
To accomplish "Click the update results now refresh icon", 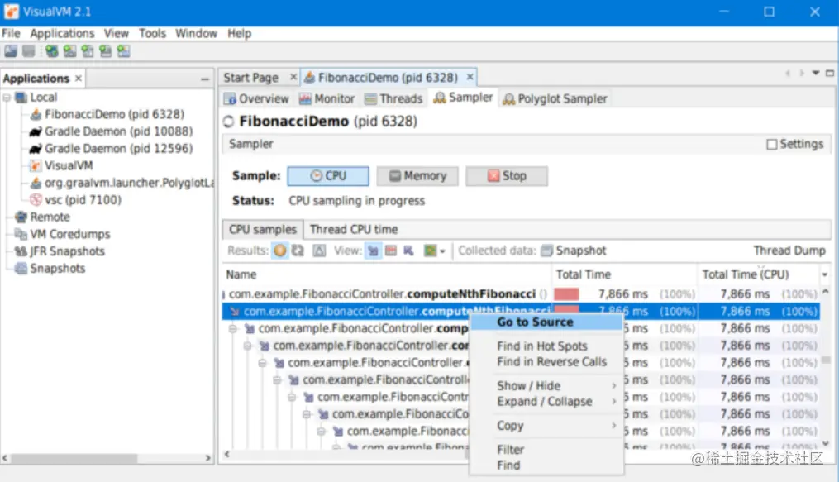I will [x=298, y=251].
